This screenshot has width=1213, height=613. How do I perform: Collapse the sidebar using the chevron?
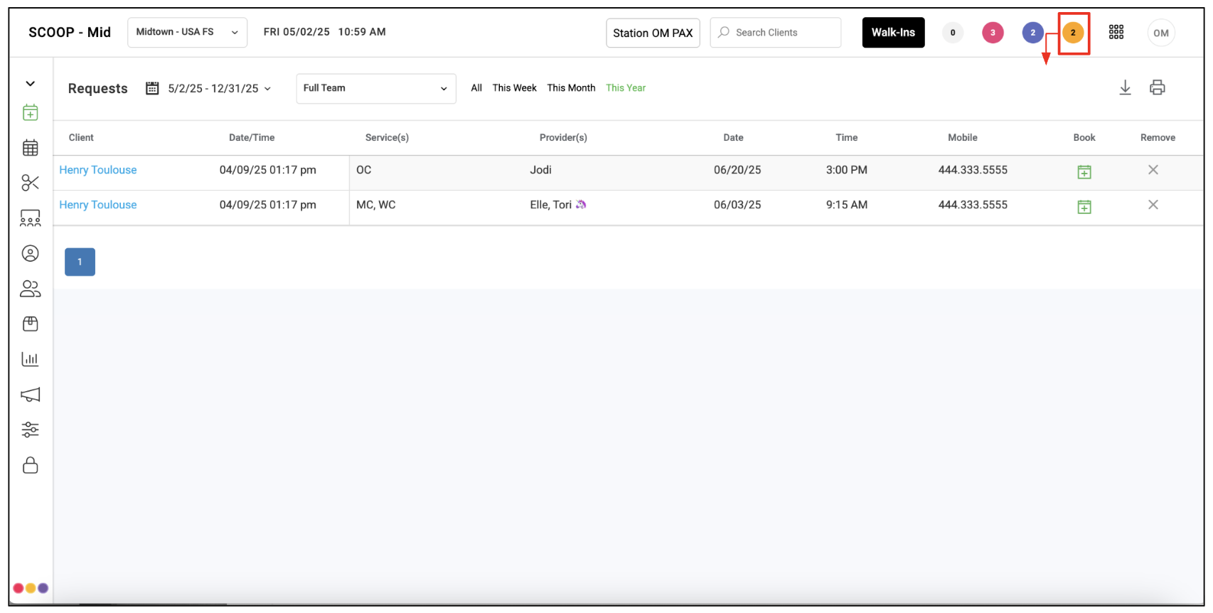(x=30, y=84)
